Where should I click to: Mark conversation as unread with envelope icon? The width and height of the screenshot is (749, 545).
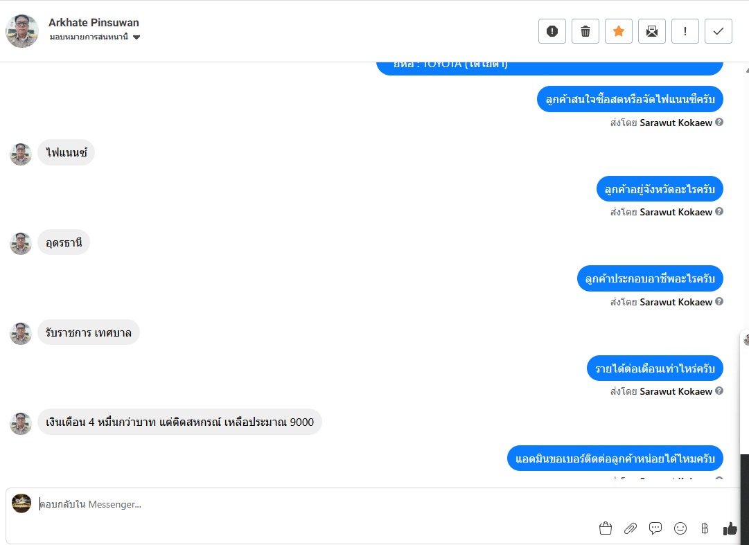pyautogui.click(x=651, y=31)
